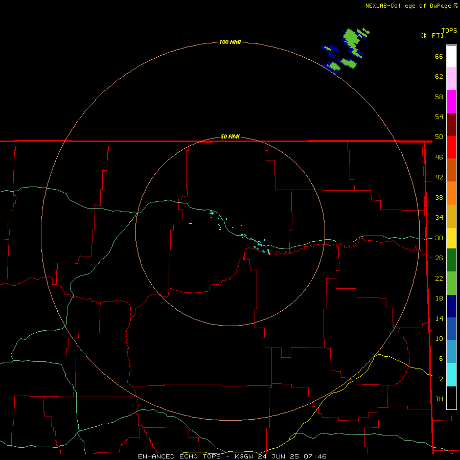Click the 24 JUN 25 date text
This screenshot has width=460, height=460.
[x=279, y=456]
